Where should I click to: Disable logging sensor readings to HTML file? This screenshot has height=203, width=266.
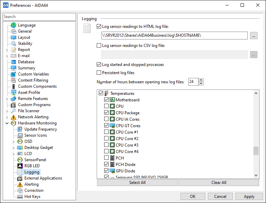point(99,27)
